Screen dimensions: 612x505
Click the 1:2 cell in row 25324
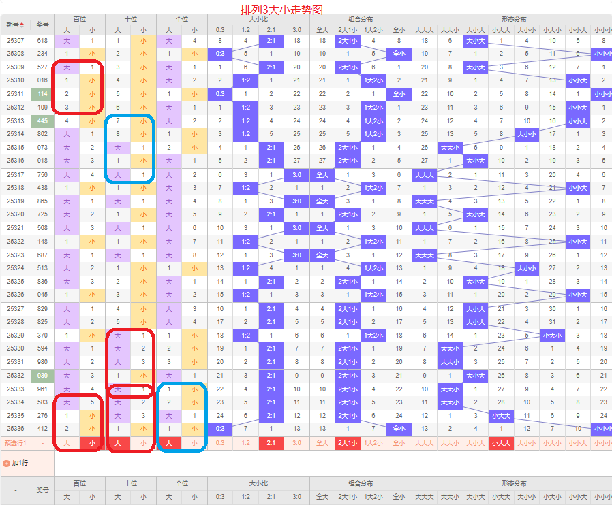click(245, 268)
